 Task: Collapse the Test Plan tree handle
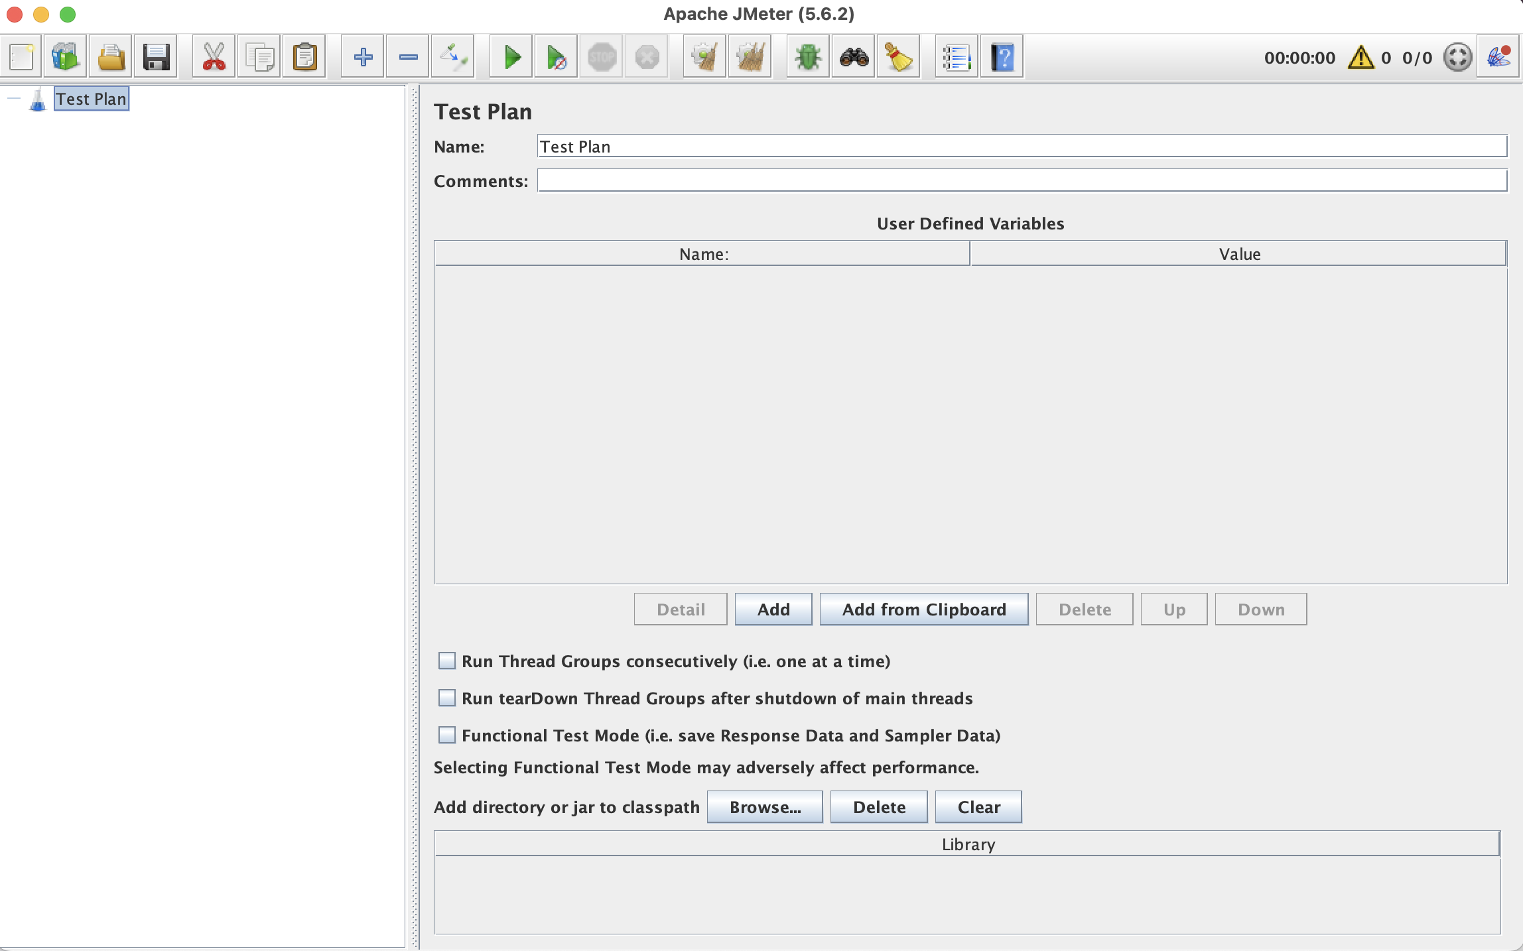14,99
